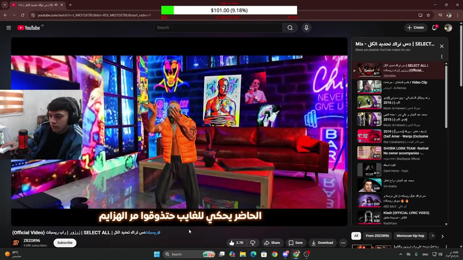Open the ZRZOR96 channel name link

[32, 240]
